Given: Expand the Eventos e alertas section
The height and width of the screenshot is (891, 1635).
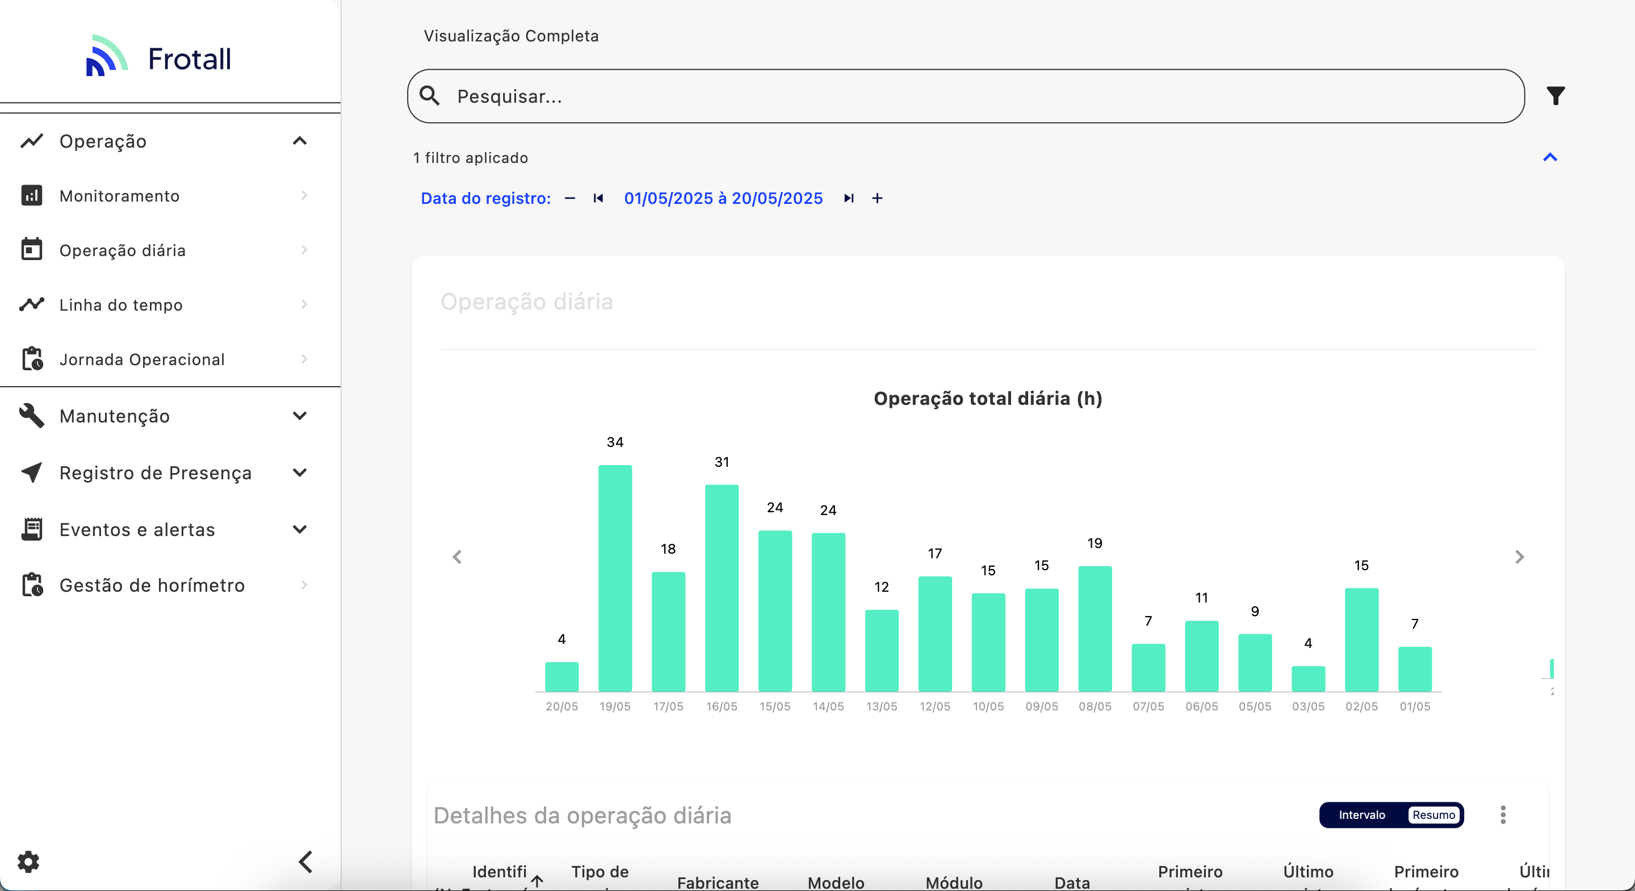Looking at the screenshot, I should point(300,529).
